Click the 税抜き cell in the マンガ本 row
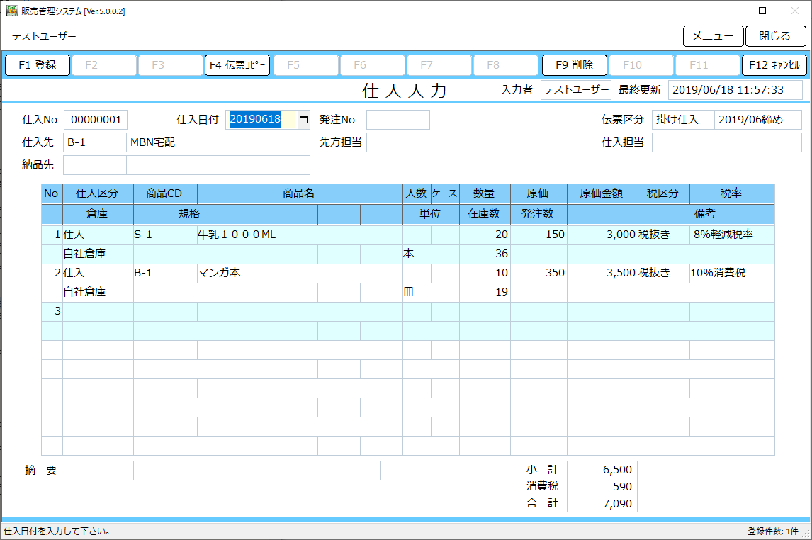The image size is (812, 540). coord(664,274)
